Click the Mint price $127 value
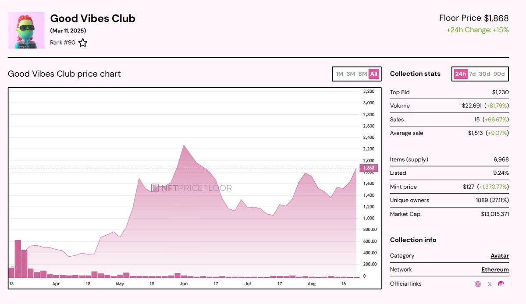Screen dimensions: 526x304 pos(469,187)
